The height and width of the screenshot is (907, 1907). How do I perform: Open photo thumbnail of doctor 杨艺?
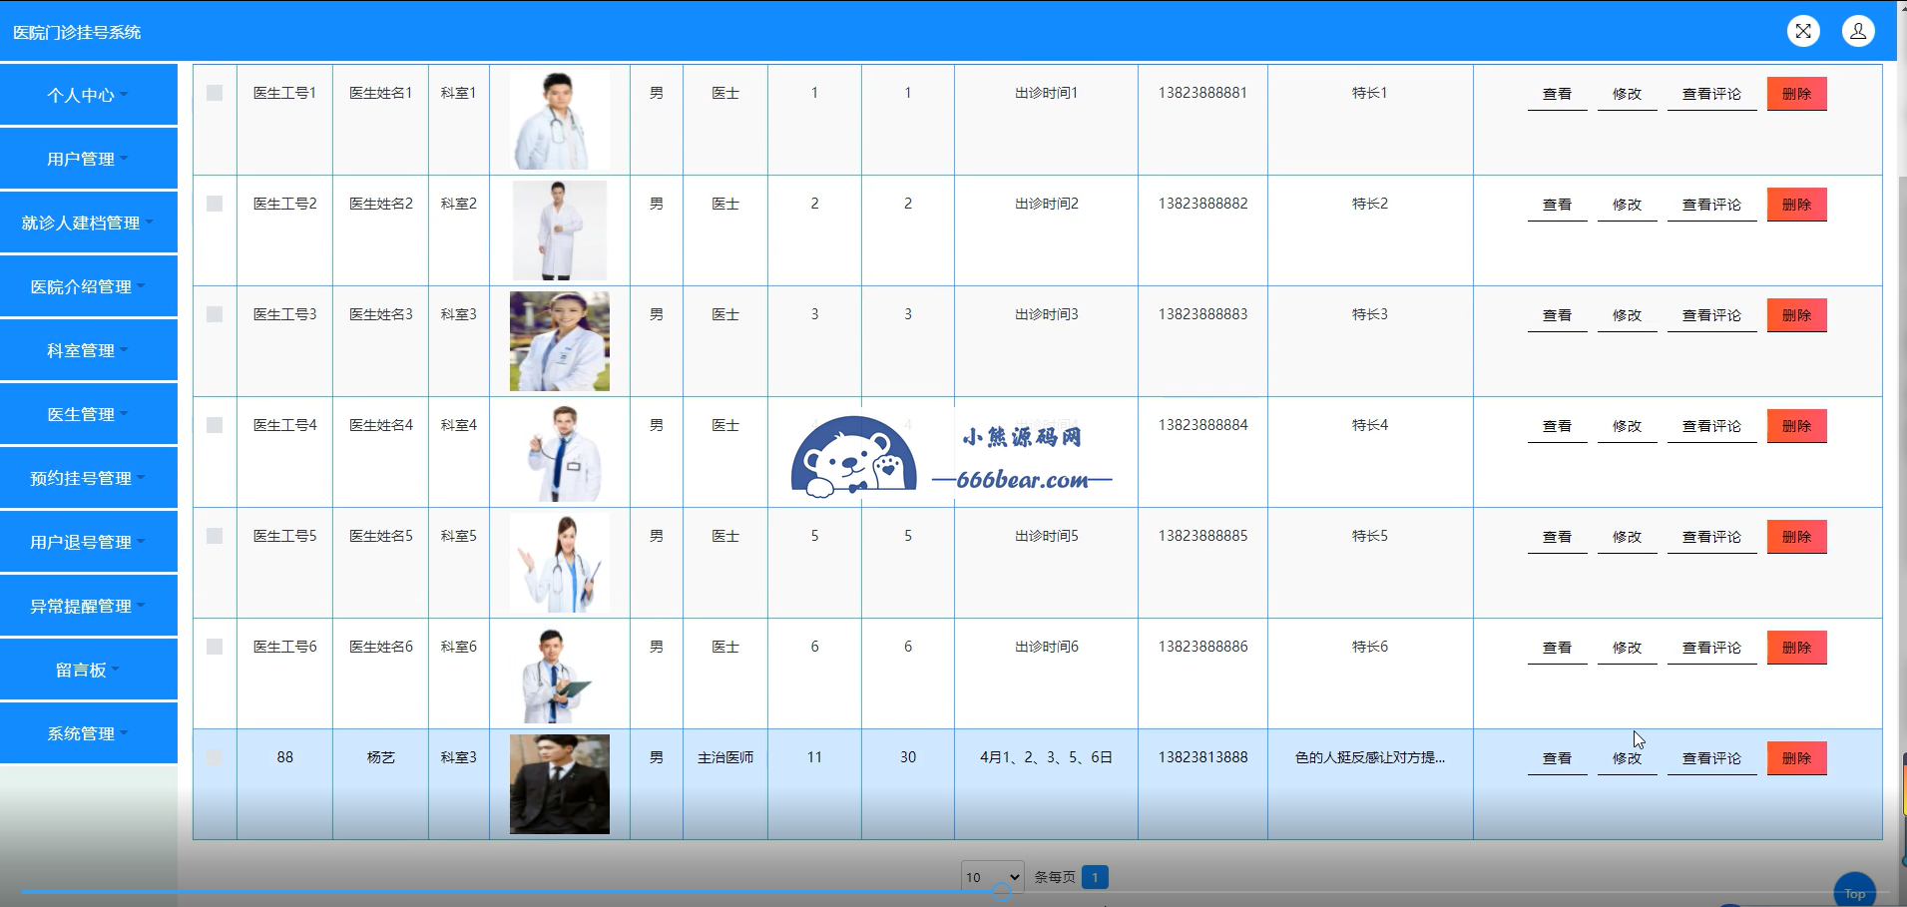point(559,784)
